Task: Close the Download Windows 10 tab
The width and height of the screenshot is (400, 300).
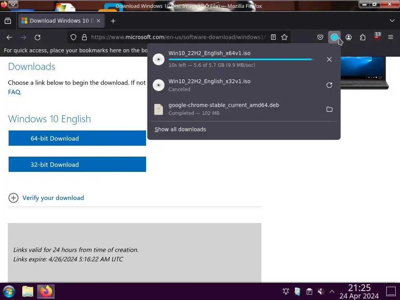Action: [x=98, y=21]
